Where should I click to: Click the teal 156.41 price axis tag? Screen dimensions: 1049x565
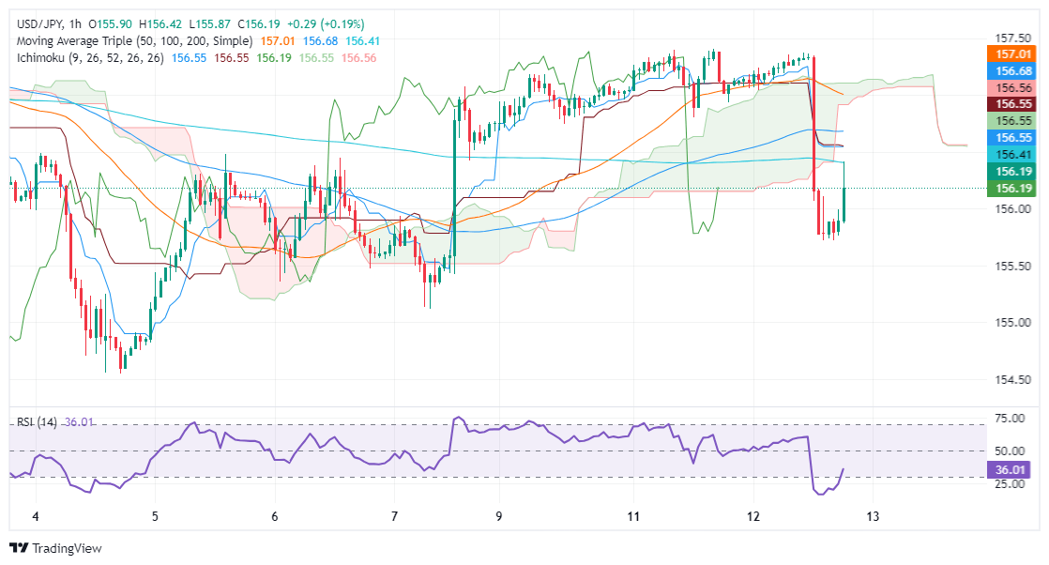click(1012, 154)
